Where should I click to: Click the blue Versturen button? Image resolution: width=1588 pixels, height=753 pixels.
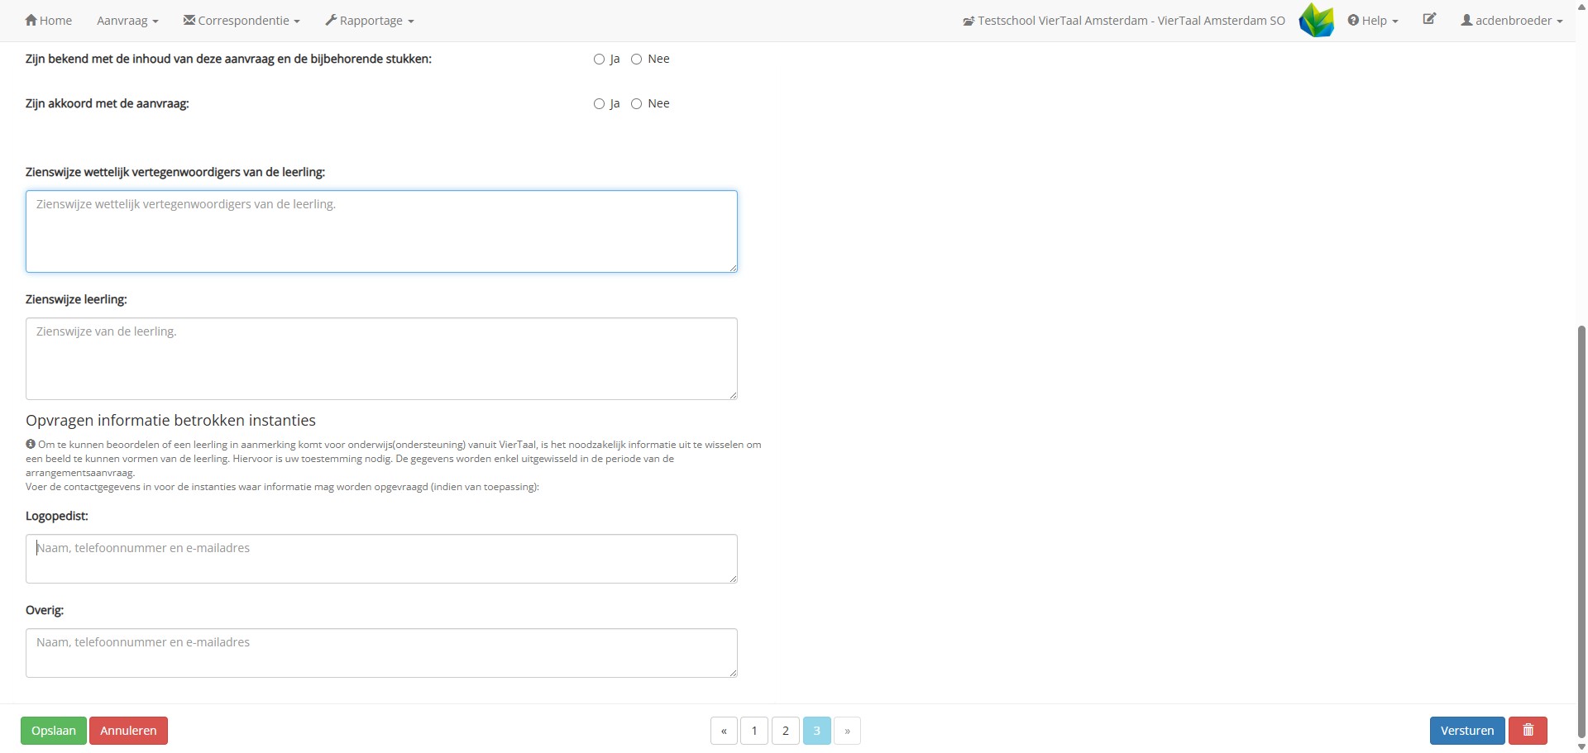tap(1467, 731)
